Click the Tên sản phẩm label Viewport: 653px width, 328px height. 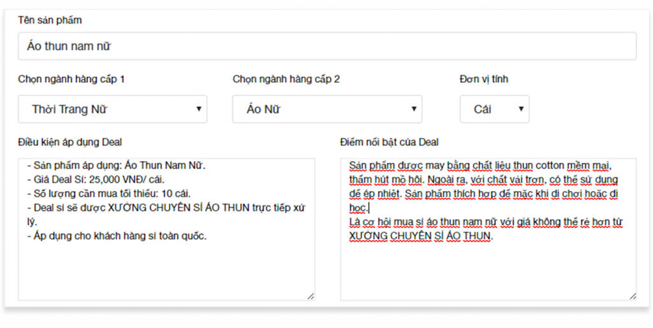[50, 20]
